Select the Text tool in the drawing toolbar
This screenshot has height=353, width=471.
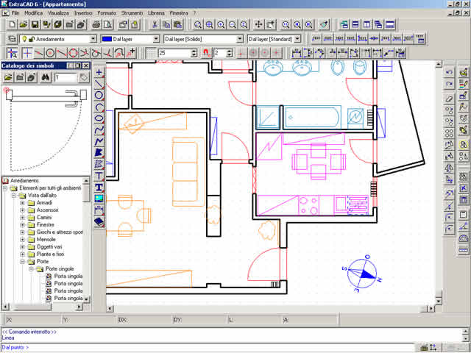[x=99, y=176]
